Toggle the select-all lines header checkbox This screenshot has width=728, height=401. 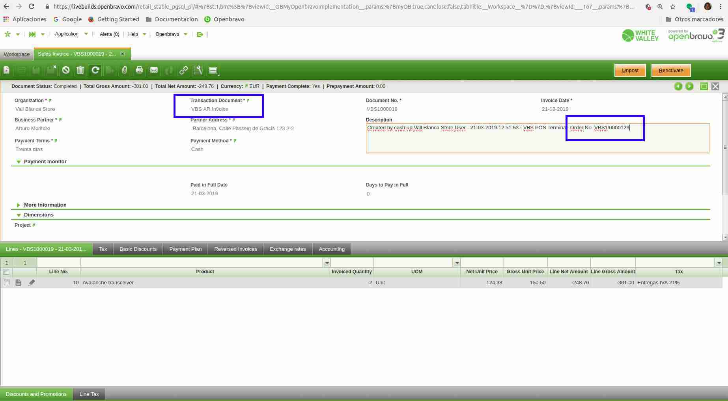click(x=6, y=272)
